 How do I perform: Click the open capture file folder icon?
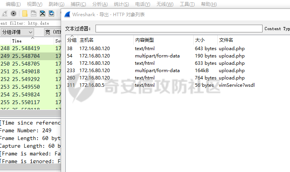[25, 14]
